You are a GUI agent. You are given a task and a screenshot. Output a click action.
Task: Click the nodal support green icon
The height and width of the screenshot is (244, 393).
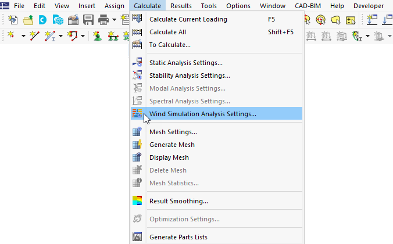tap(97, 36)
